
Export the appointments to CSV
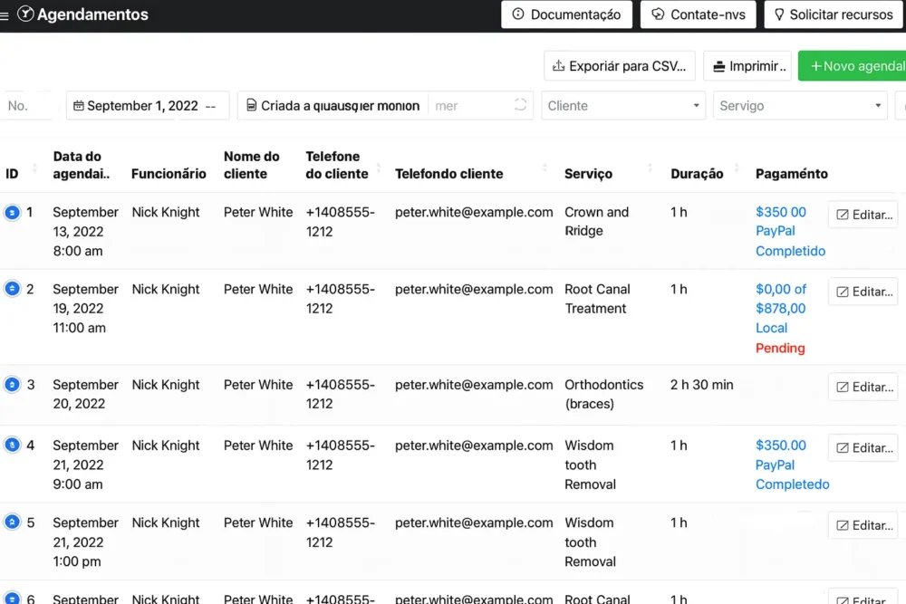point(620,66)
